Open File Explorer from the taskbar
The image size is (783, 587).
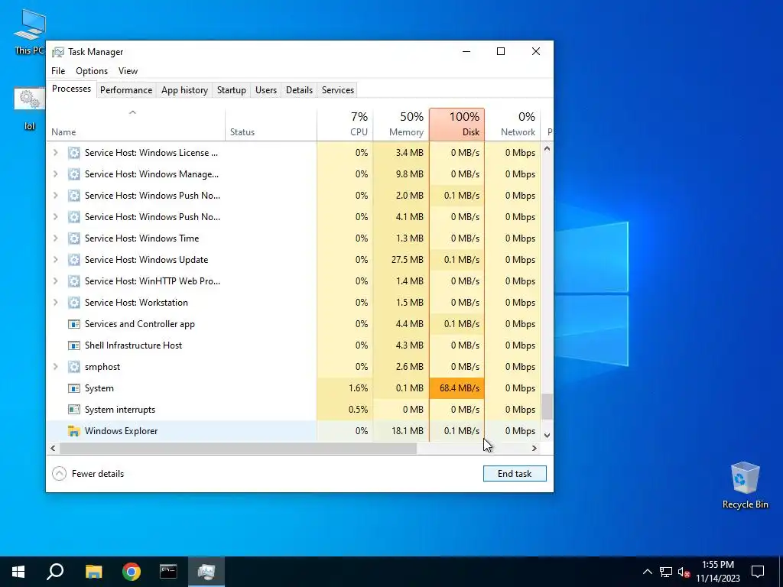point(93,572)
